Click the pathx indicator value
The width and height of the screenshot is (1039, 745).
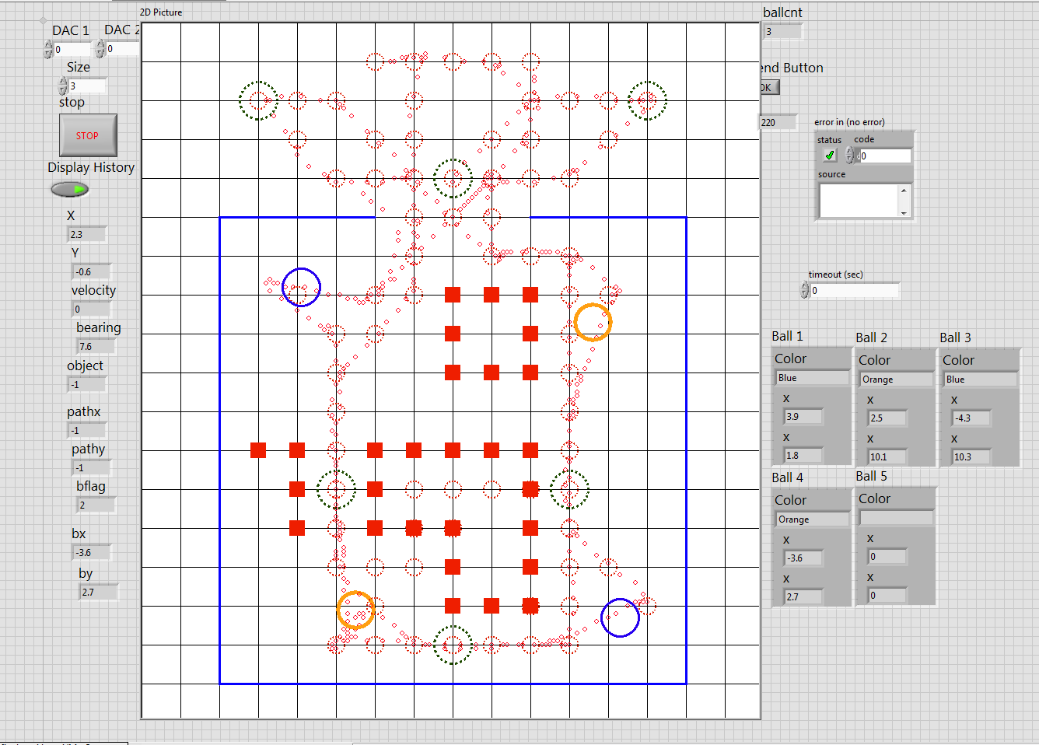click(87, 430)
